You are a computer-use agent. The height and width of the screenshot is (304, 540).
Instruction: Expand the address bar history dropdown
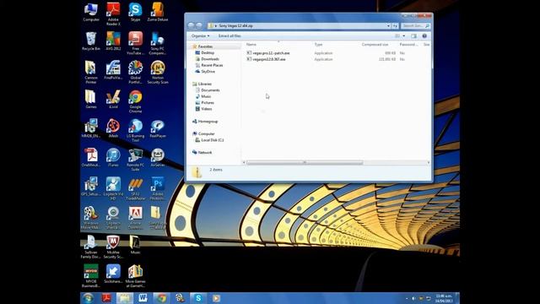coord(388,26)
